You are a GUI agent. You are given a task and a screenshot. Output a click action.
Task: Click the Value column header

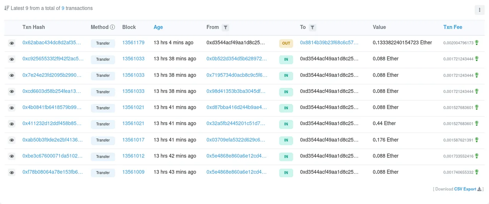coord(379,27)
